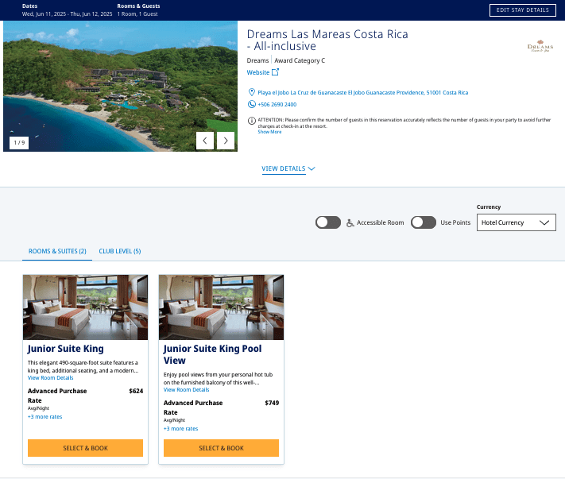Switch to Club Level (5) tab
The image size is (565, 479).
(120, 251)
